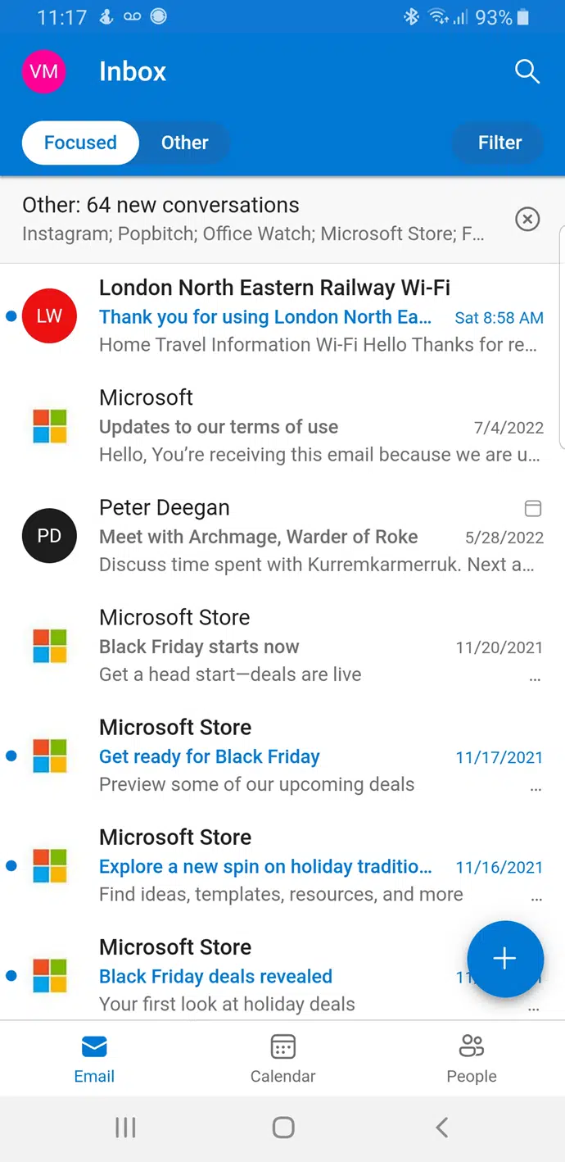Screen dimensions: 565x1162
Task: Switch to the Focused inbox
Action: click(80, 143)
